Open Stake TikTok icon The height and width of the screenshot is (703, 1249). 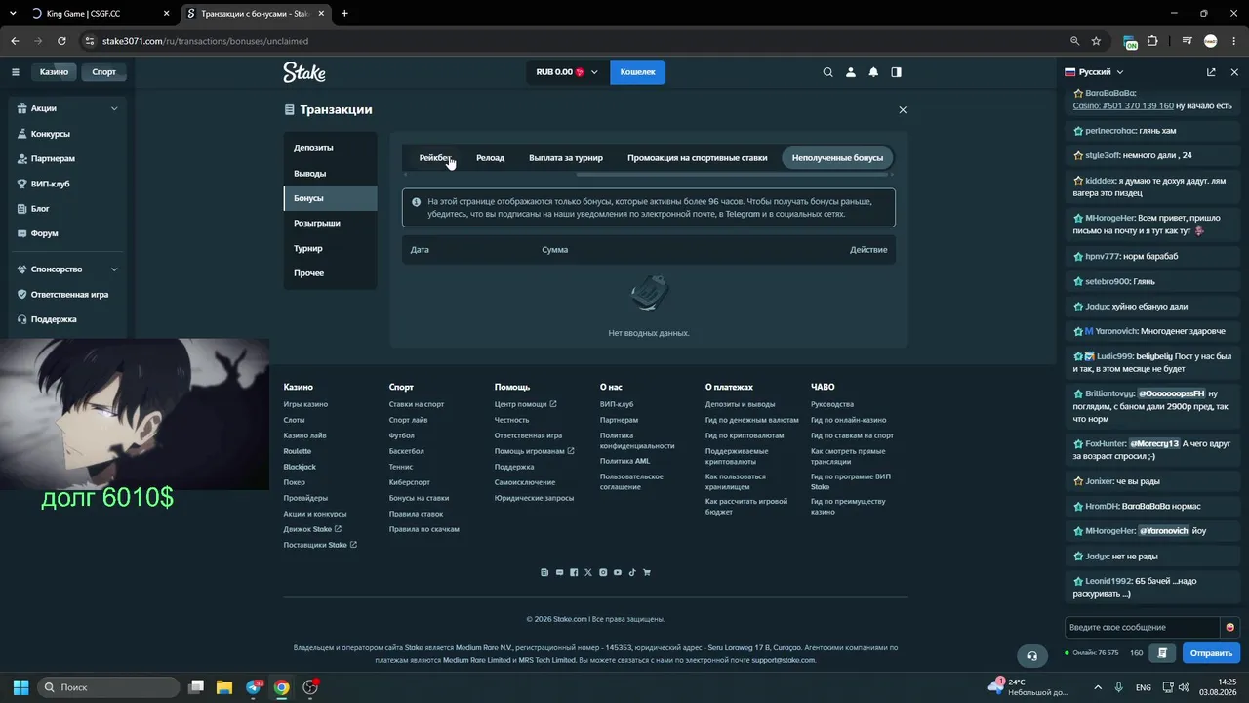632,572
